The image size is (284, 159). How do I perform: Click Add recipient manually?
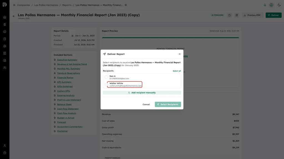point(142,92)
